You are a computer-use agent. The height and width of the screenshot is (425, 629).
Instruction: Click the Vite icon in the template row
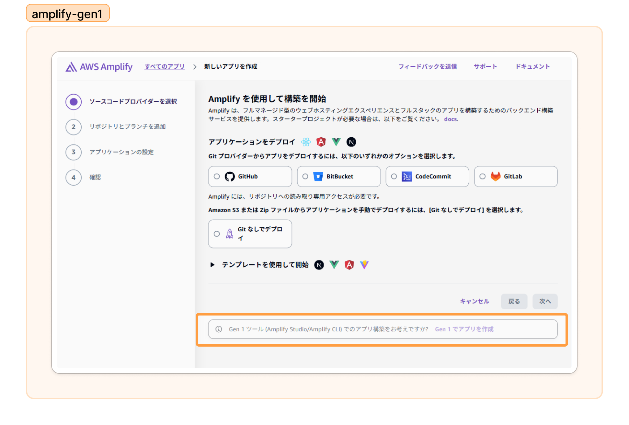[x=364, y=265]
